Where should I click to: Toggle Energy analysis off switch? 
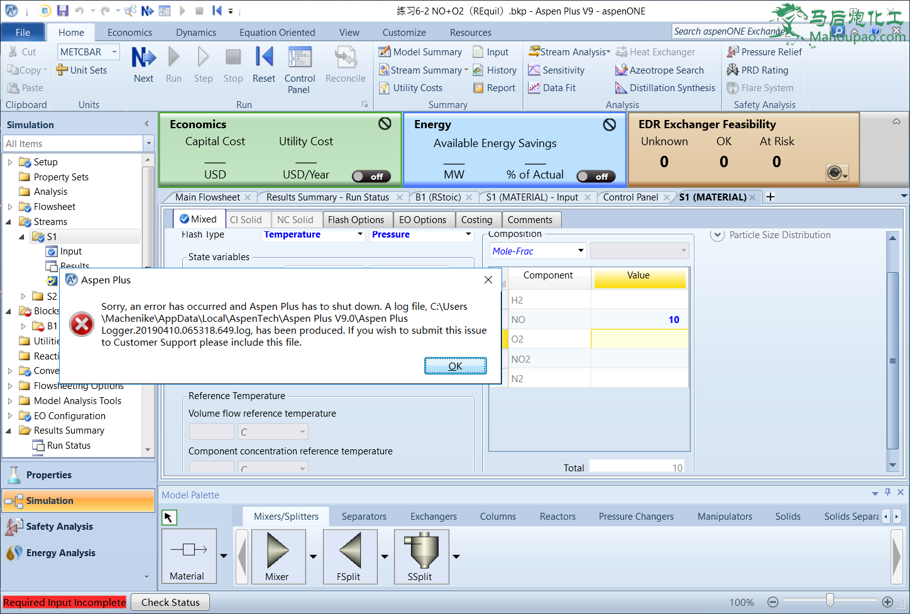(x=596, y=177)
